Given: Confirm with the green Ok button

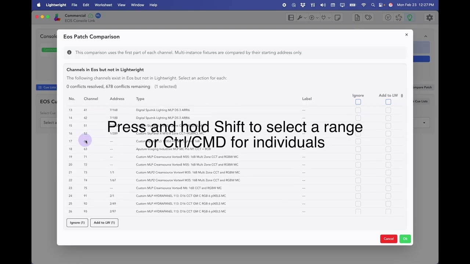Looking at the screenshot, I should 405,239.
